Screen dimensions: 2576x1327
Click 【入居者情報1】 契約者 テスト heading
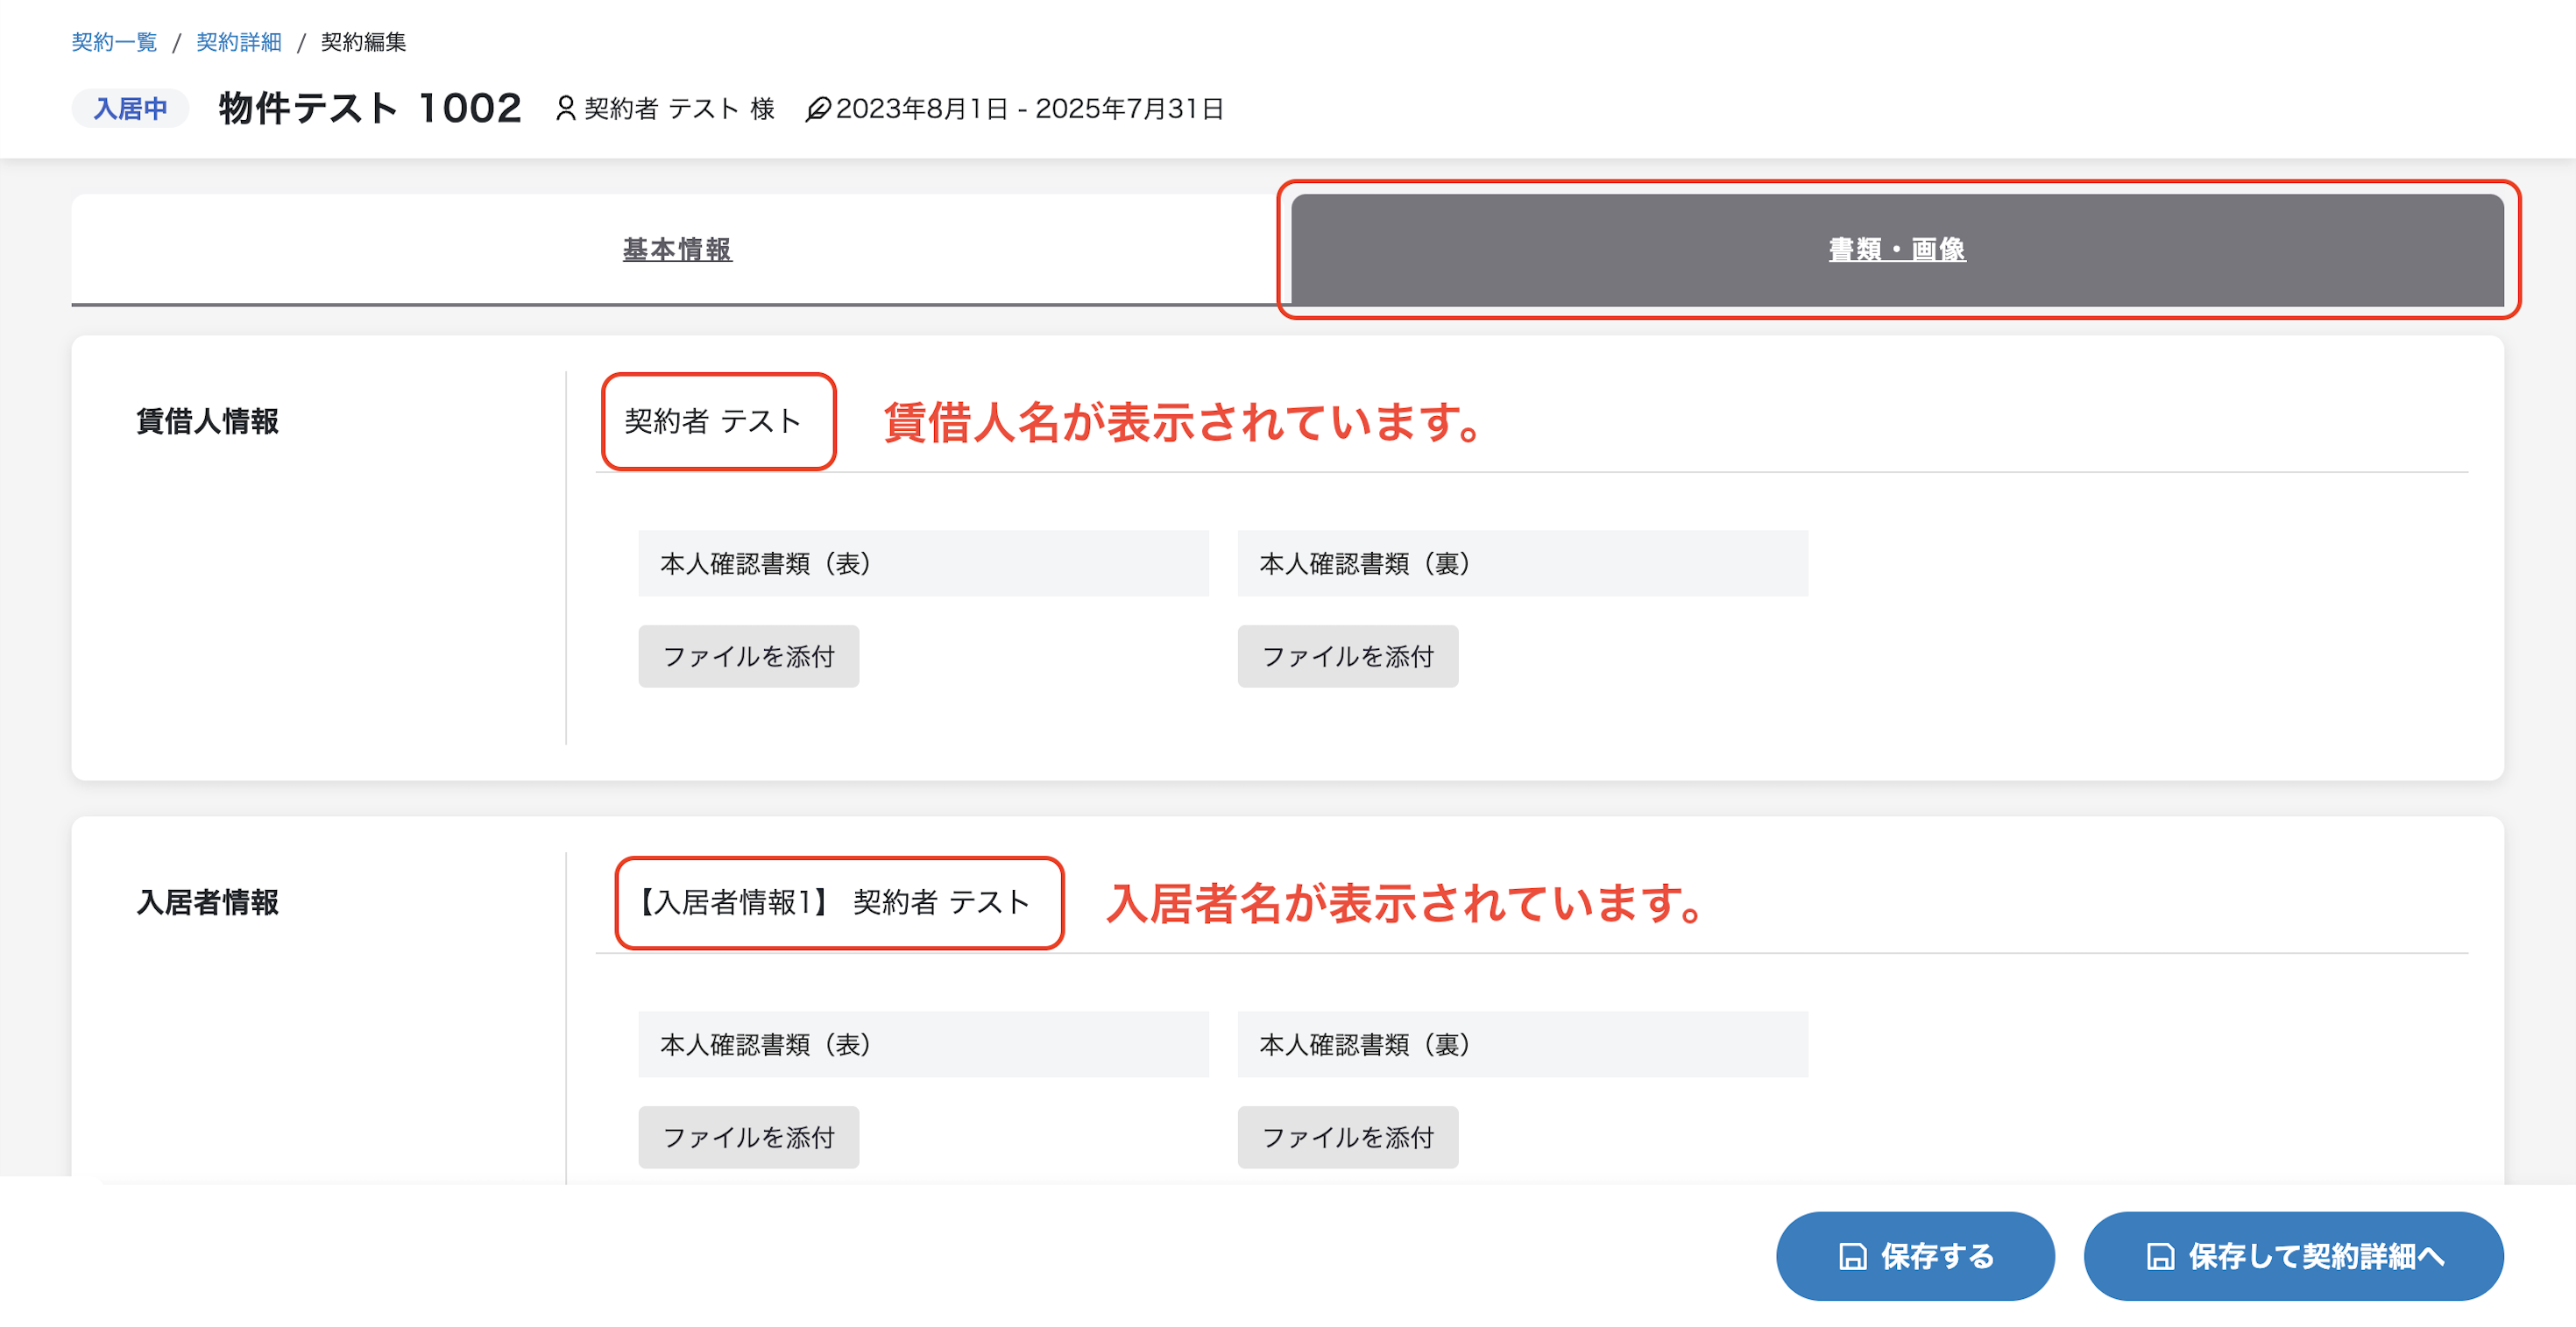coord(835,902)
